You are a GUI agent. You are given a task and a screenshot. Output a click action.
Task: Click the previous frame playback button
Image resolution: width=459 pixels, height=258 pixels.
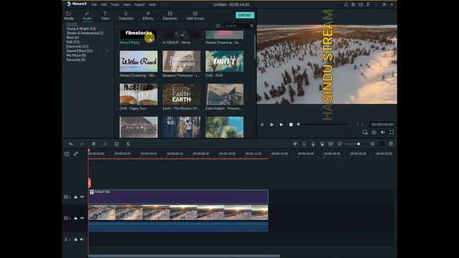tap(262, 125)
